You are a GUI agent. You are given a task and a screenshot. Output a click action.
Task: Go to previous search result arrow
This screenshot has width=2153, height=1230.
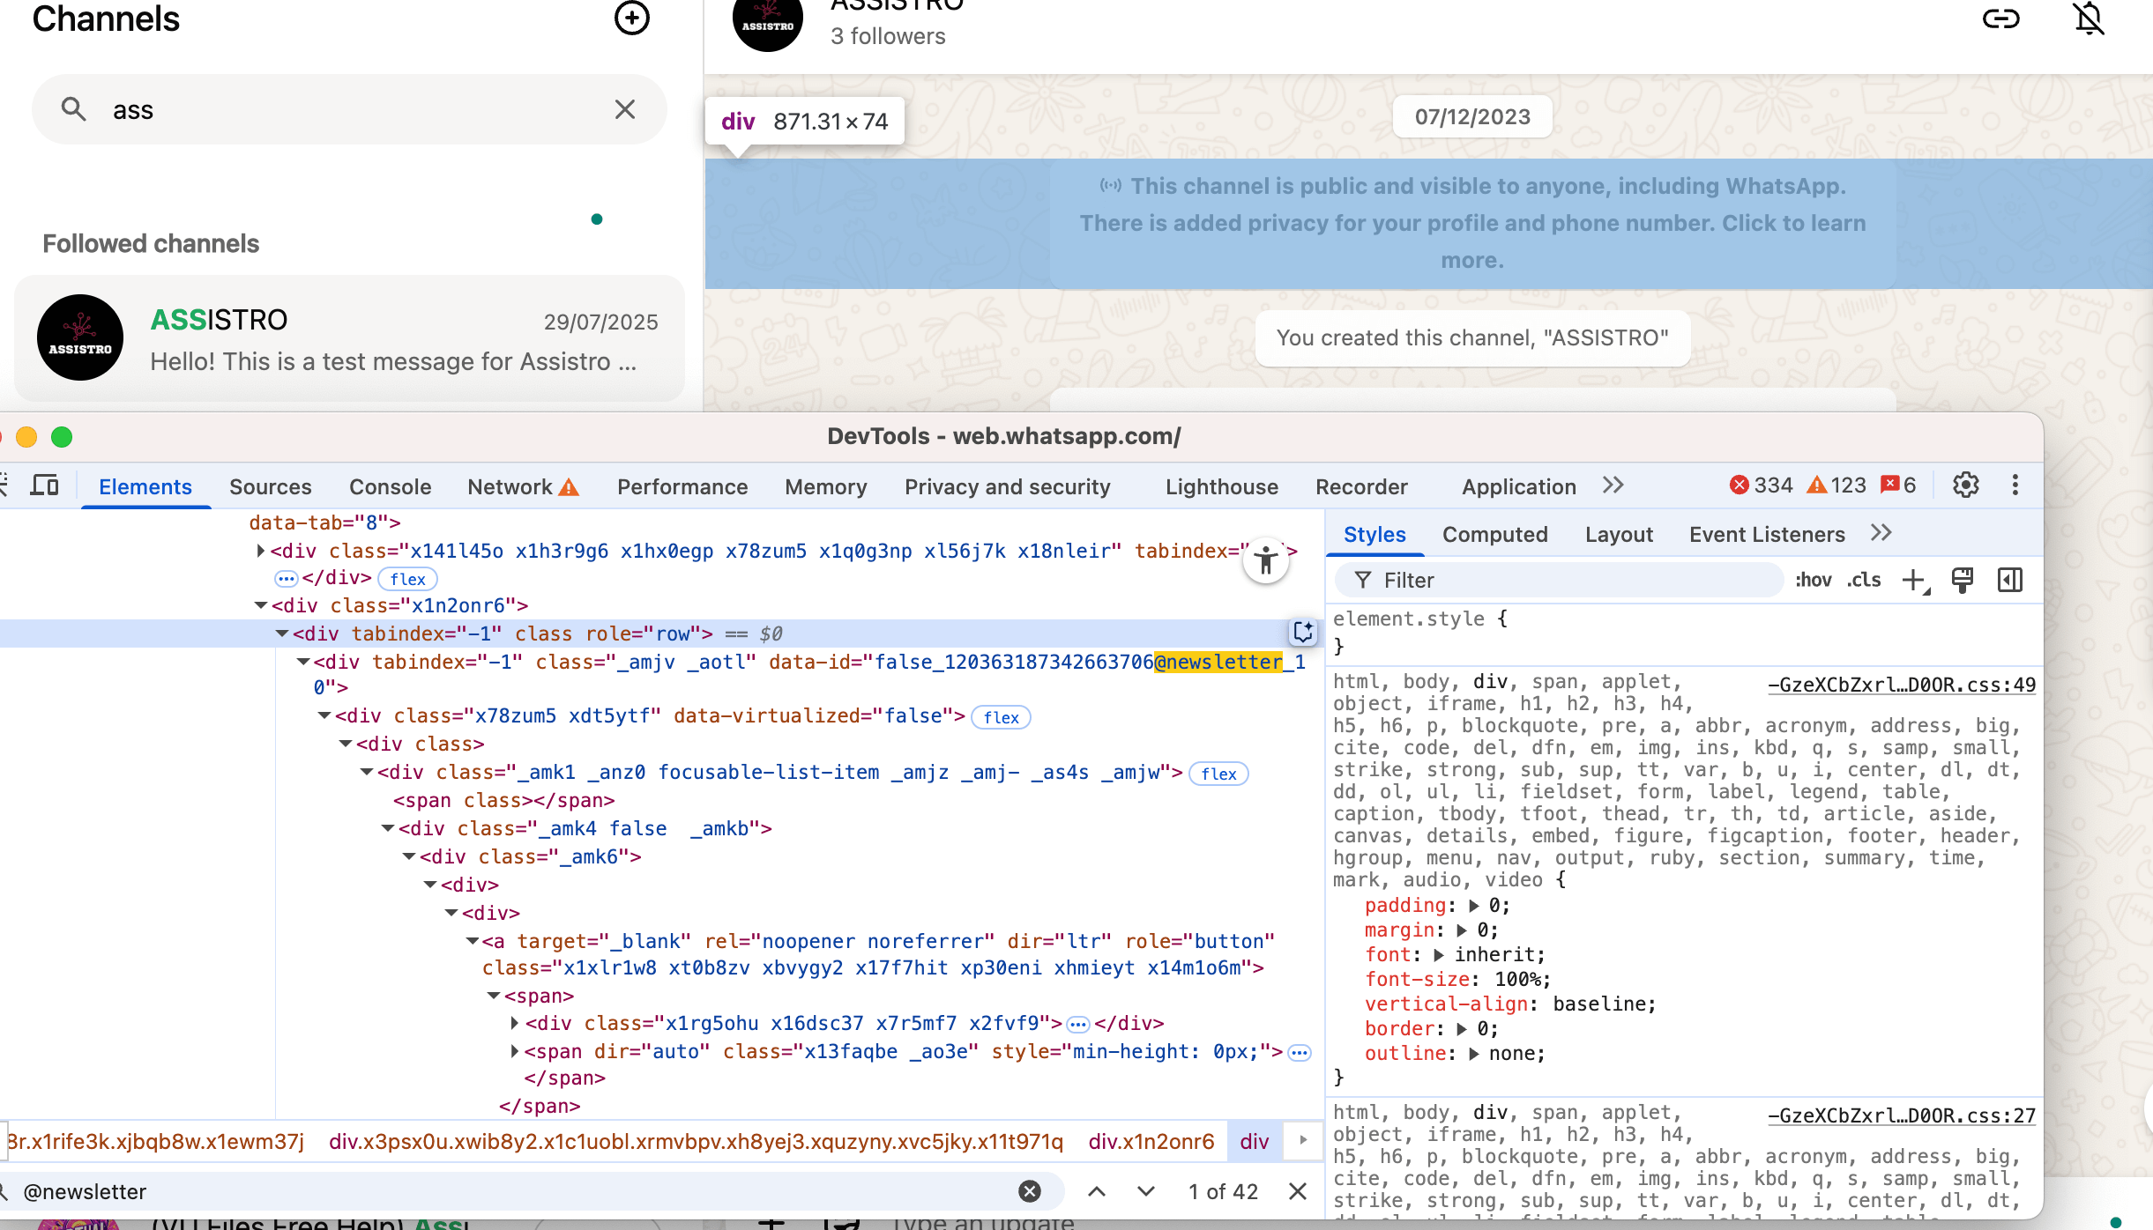point(1097,1191)
